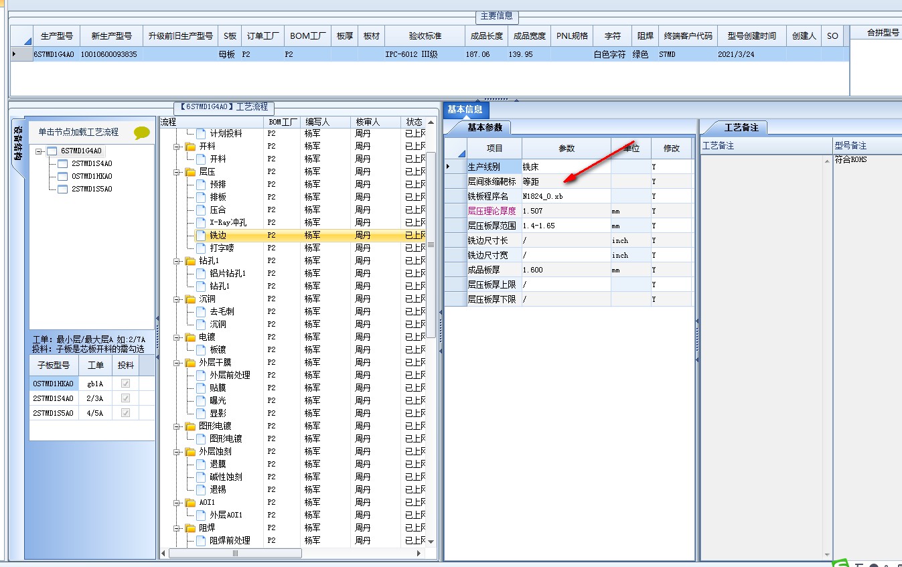Click document icon of 铣边 step
The image size is (902, 567).
click(x=201, y=236)
